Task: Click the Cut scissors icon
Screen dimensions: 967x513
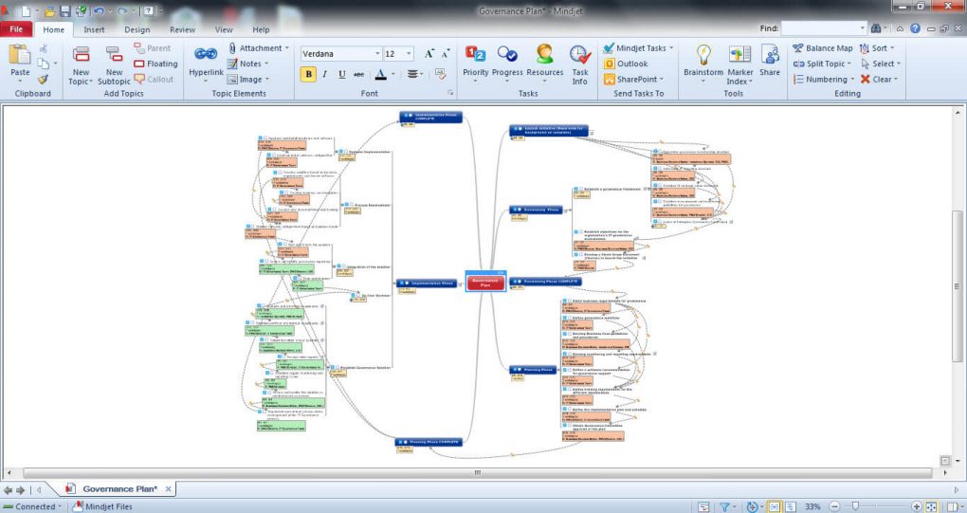Action: click(44, 48)
